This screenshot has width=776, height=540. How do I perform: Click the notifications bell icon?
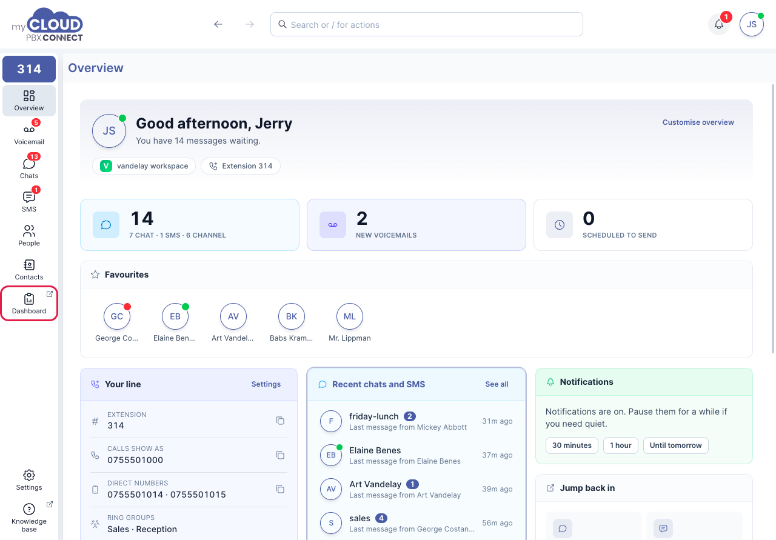pyautogui.click(x=719, y=24)
